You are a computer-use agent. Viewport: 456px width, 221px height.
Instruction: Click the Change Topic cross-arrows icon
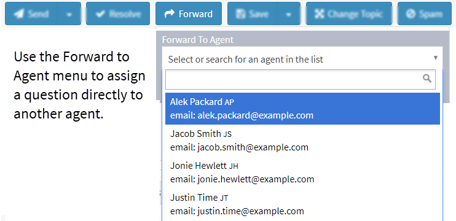coord(320,14)
